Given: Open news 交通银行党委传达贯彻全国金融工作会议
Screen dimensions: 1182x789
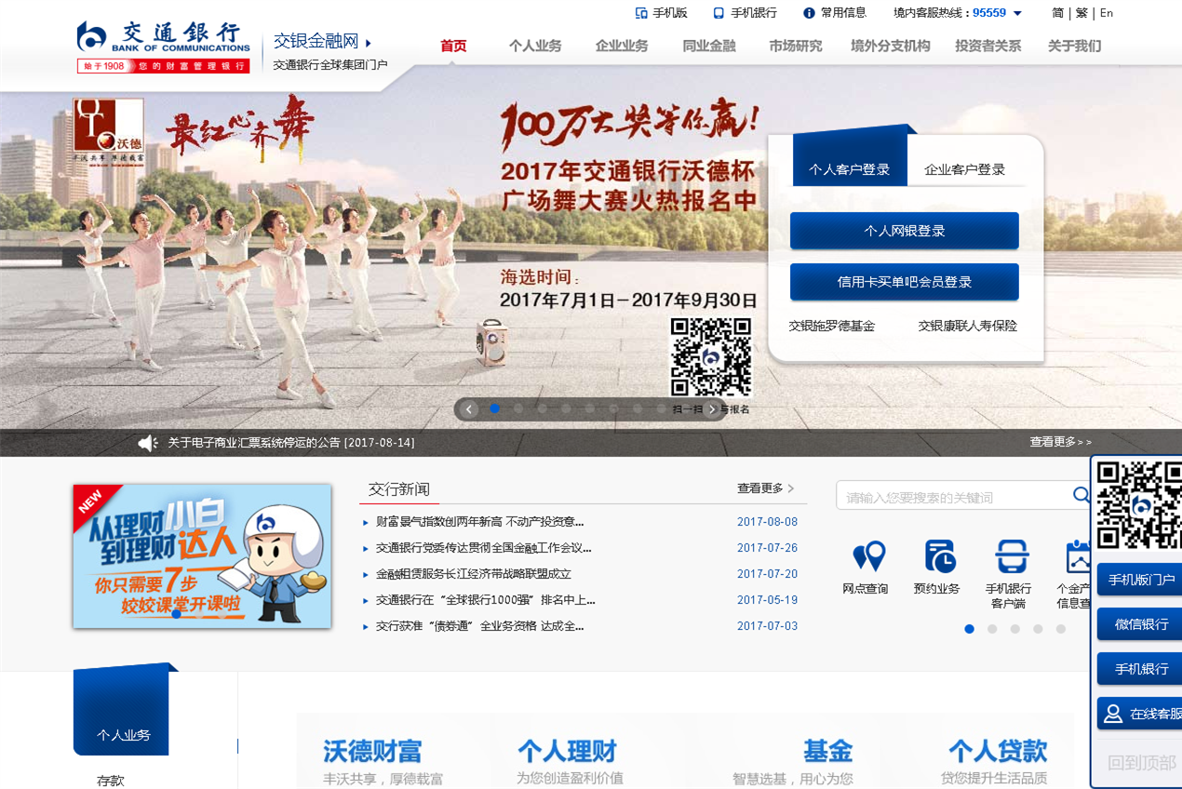Looking at the screenshot, I should [484, 548].
